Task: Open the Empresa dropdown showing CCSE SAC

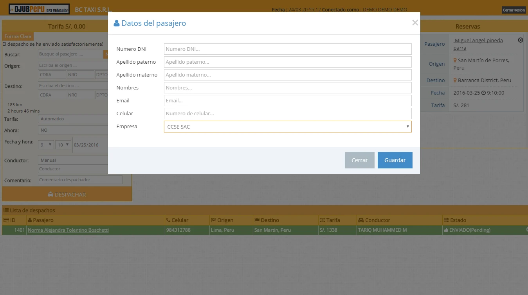Action: (288, 127)
